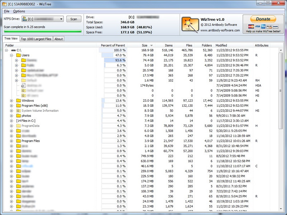Screen dimensions: 287x215
Task: Click the Scan button
Action: [x=74, y=19]
